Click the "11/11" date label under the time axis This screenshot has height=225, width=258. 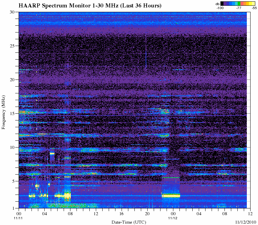[18, 218]
